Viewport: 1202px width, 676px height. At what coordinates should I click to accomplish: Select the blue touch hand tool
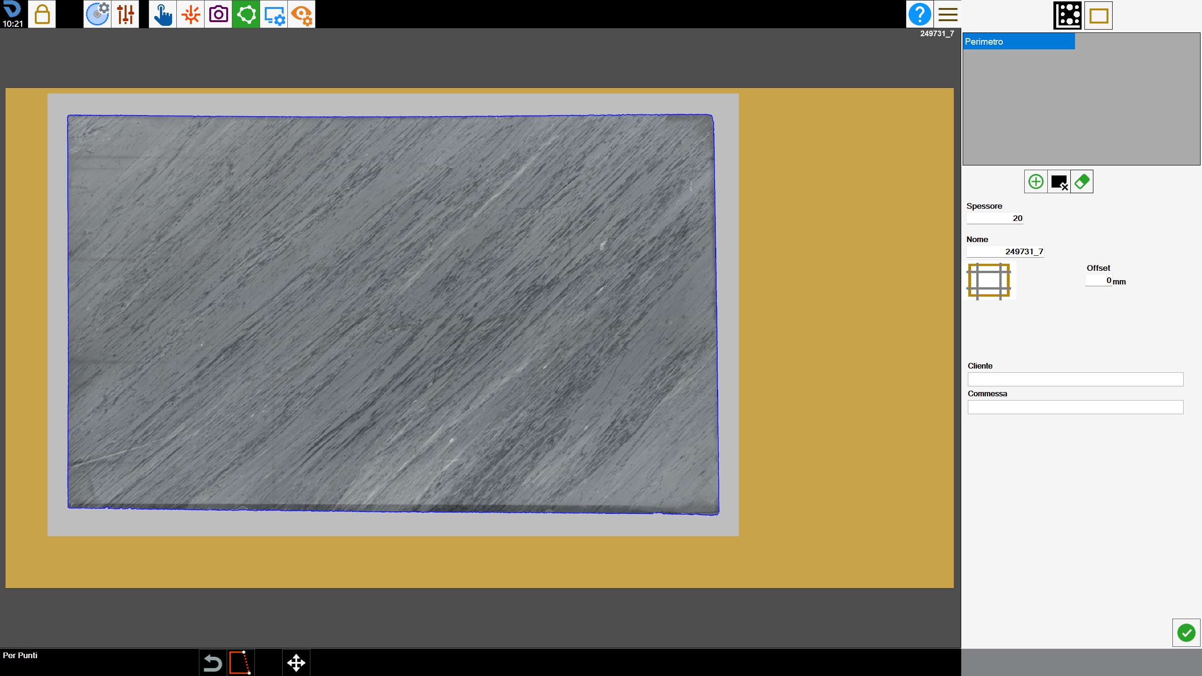click(163, 14)
